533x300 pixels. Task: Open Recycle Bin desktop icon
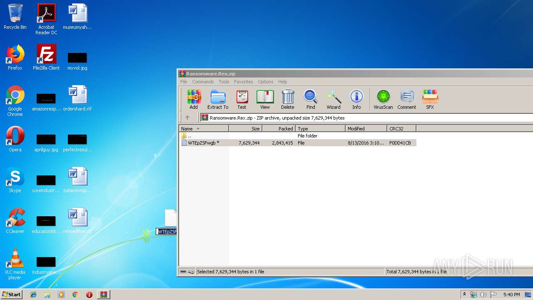[x=15, y=17]
